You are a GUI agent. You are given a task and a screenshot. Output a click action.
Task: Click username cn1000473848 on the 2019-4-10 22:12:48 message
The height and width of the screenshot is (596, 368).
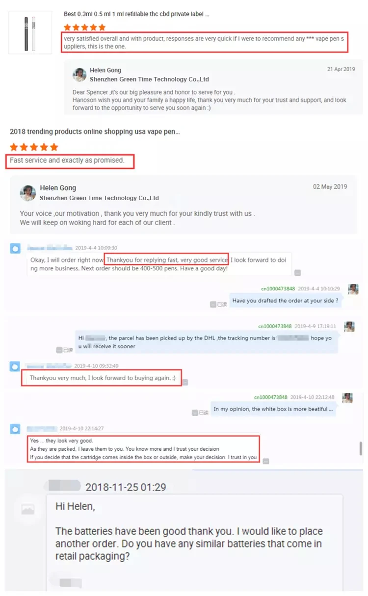(x=271, y=397)
